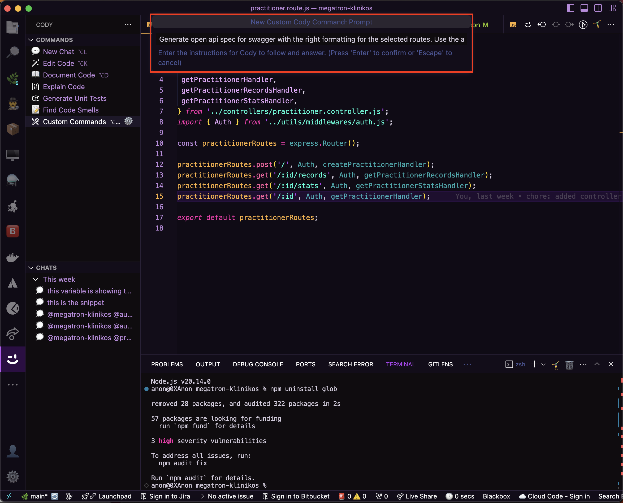
Task: Open the customize layout button
Action: click(612, 8)
